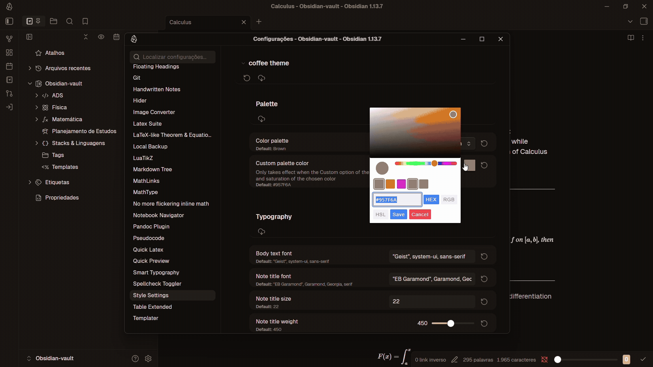Switch to the Calculus tab
Viewport: 653px width, 367px height.
pyautogui.click(x=208, y=22)
